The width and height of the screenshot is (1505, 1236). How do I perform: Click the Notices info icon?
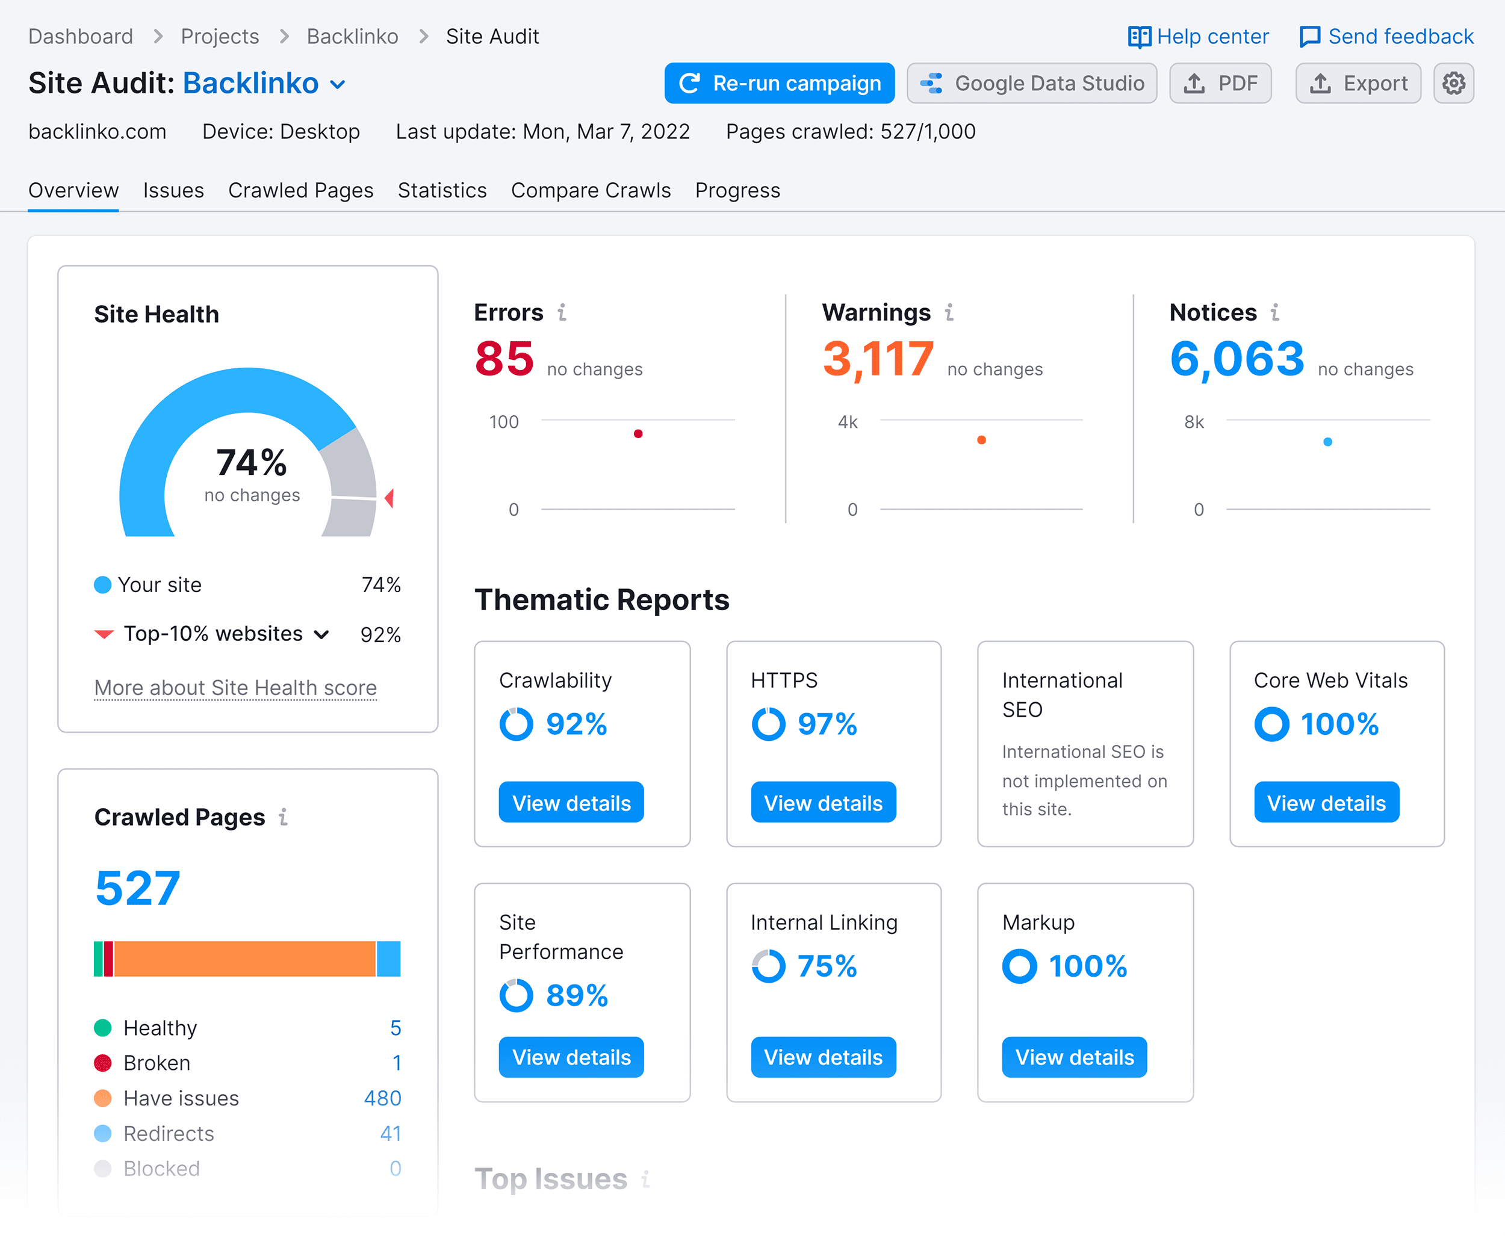1275,312
